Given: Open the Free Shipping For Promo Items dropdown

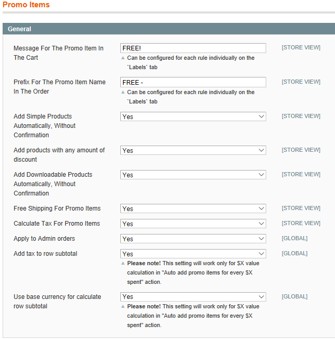Looking at the screenshot, I should pos(193,208).
